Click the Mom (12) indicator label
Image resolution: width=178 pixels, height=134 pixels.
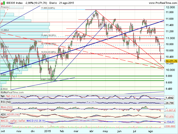click(x=6, y=107)
